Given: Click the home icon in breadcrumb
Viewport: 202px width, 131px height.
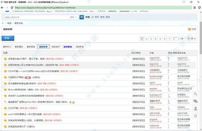Looking at the screenshot, I should [x=3, y=23].
